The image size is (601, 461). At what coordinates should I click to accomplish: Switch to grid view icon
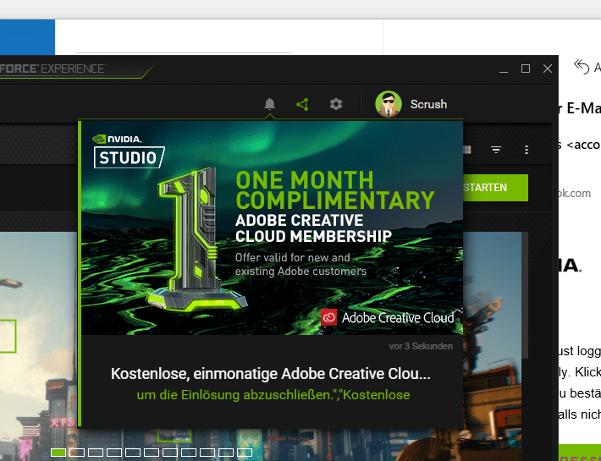point(467,150)
